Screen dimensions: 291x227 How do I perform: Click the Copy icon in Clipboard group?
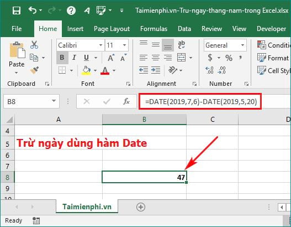[34, 58]
